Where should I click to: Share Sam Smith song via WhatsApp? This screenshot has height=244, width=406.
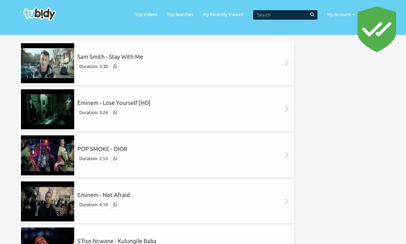pyautogui.click(x=115, y=66)
